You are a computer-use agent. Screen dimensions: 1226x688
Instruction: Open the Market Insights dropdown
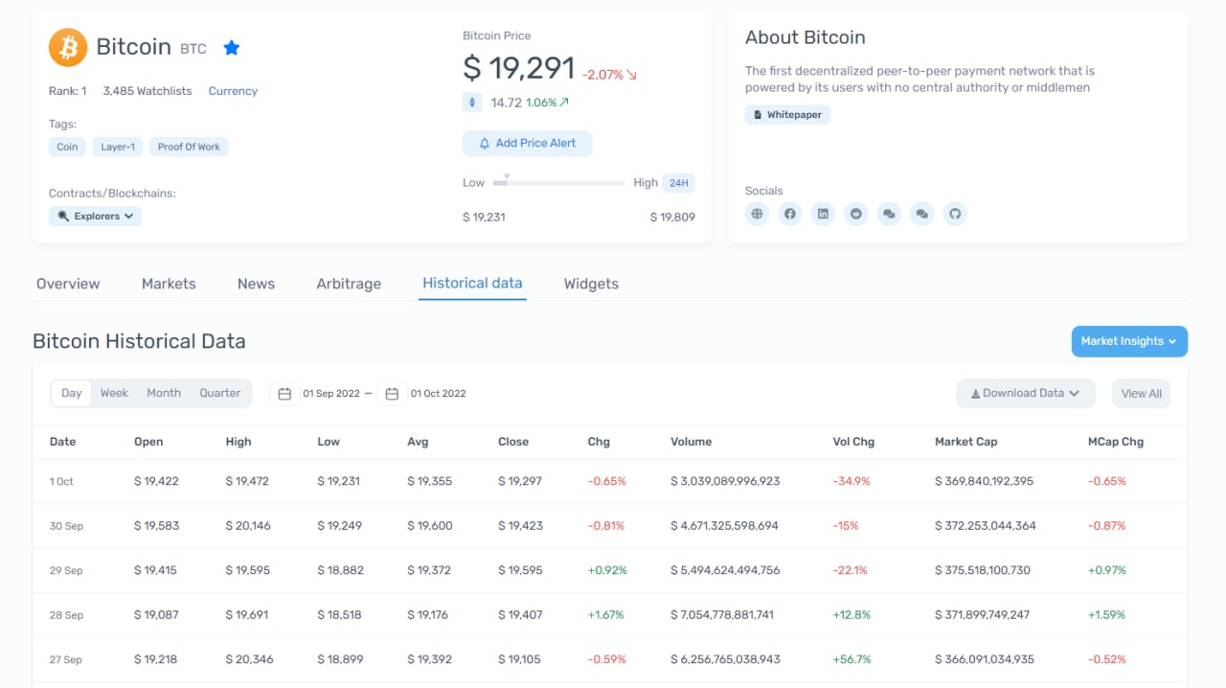1129,341
